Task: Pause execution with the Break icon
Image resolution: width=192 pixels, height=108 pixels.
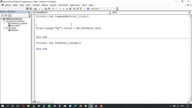Action: pos(64,9)
